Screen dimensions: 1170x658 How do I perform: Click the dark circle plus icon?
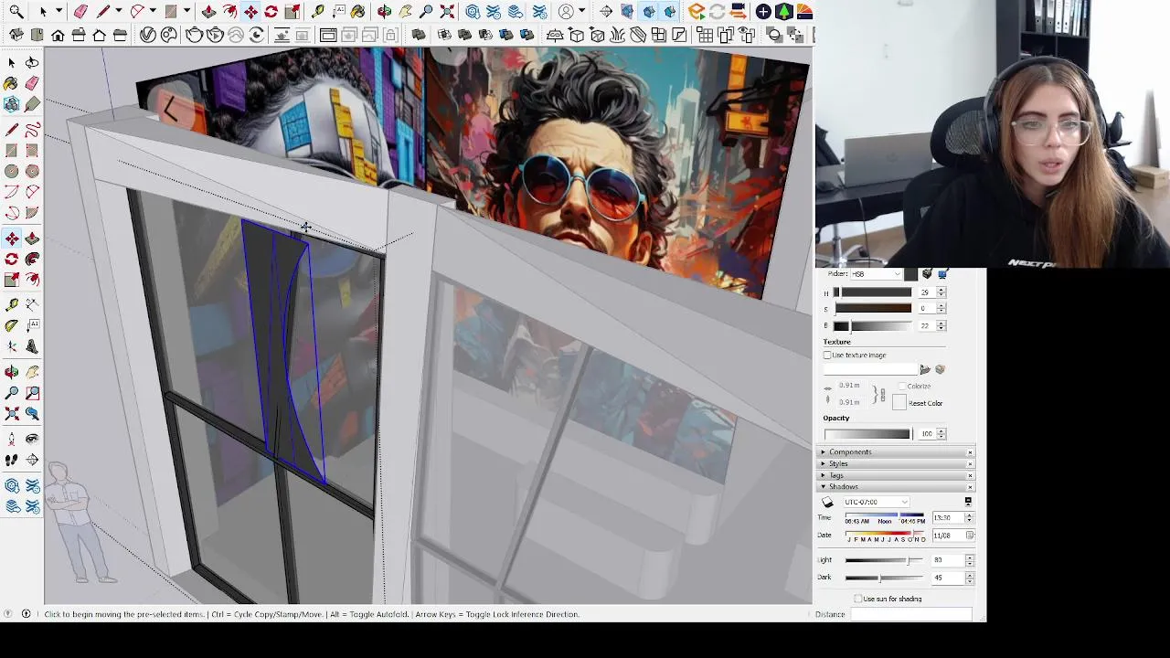point(763,12)
